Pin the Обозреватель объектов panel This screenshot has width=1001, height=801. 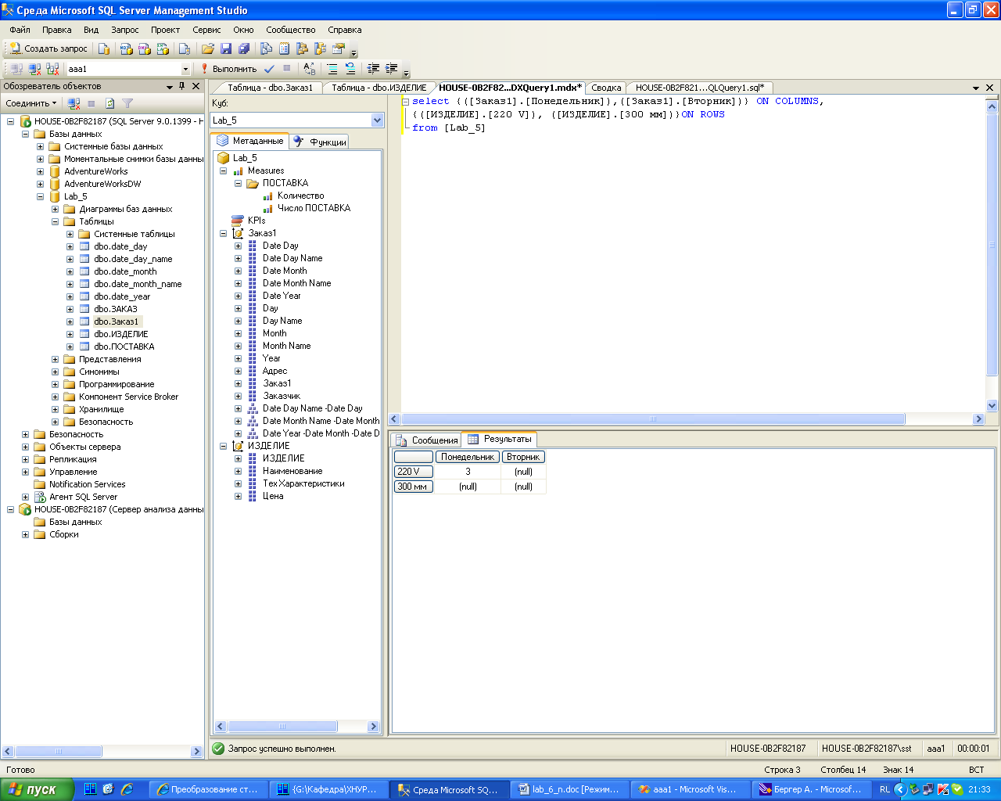click(182, 86)
